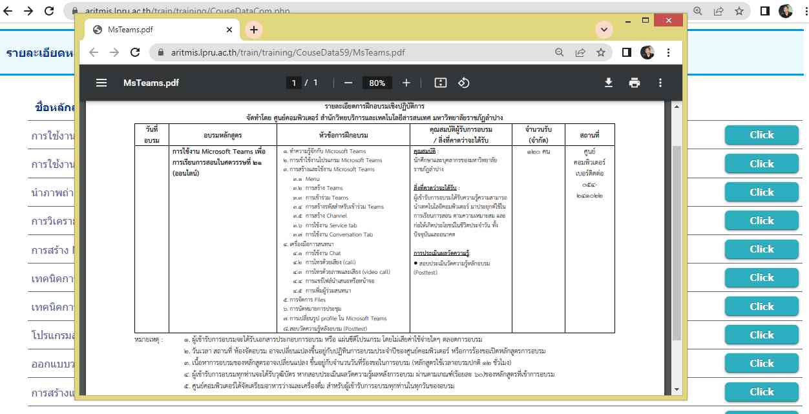The image size is (809, 414).
Task: Open the popup Chrome three-dot menu
Action: [669, 52]
